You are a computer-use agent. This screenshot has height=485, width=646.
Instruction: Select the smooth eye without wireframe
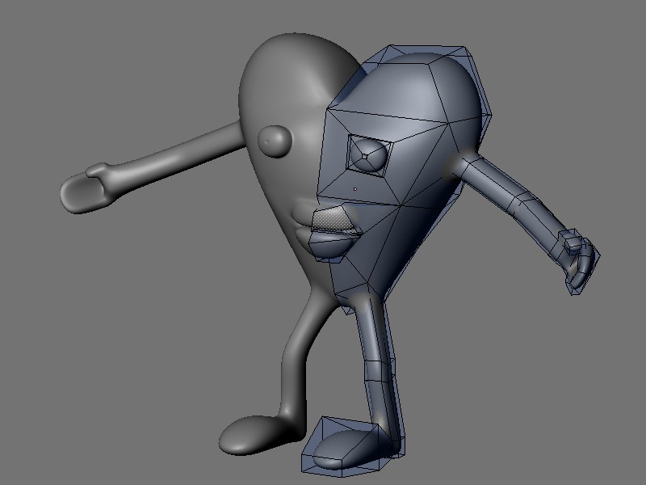coord(275,141)
